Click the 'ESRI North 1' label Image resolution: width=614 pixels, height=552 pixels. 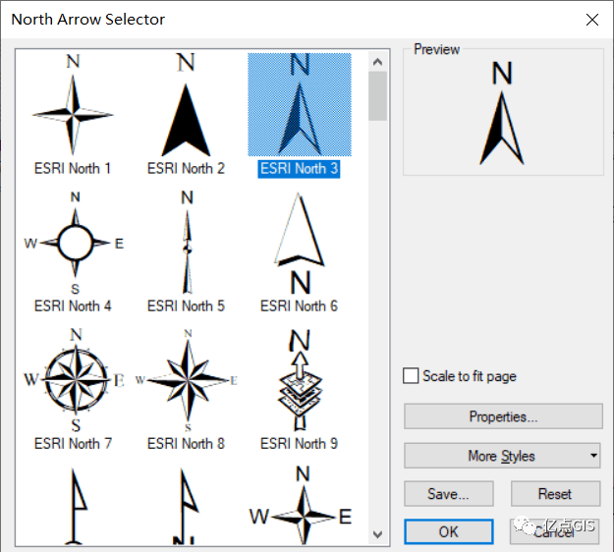tap(73, 169)
